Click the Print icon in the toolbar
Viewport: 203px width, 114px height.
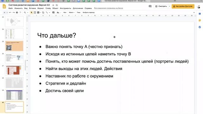17,13
